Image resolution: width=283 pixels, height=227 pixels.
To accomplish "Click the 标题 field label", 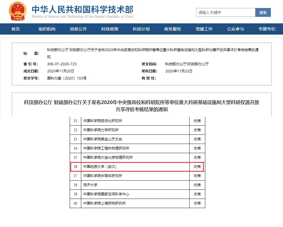I will coord(31,53).
